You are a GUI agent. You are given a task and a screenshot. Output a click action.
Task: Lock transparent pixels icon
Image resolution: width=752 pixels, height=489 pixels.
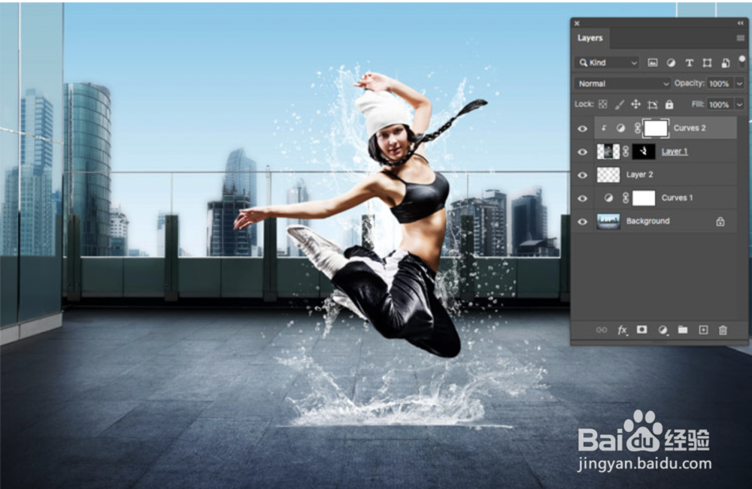click(x=603, y=104)
